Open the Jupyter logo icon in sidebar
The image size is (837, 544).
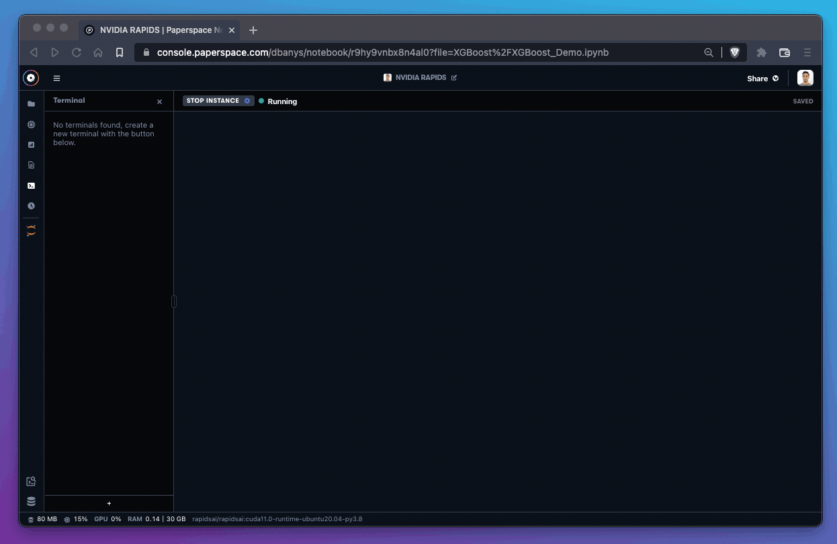click(31, 230)
